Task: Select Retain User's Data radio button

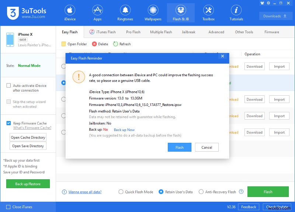Action: (161, 192)
